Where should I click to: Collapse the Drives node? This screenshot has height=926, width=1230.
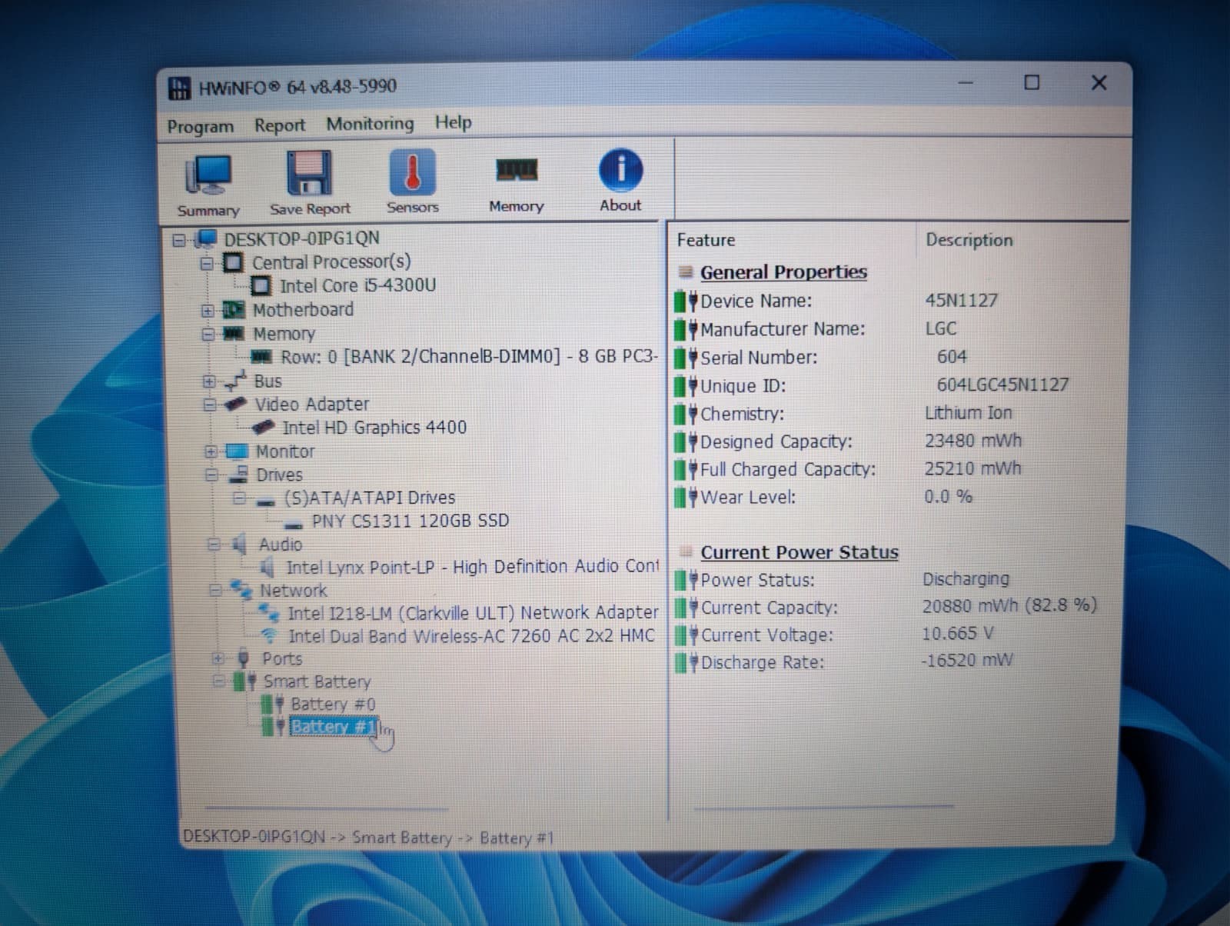(x=211, y=475)
